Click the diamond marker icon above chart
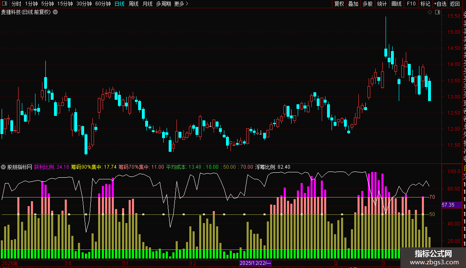 [x=430, y=12]
